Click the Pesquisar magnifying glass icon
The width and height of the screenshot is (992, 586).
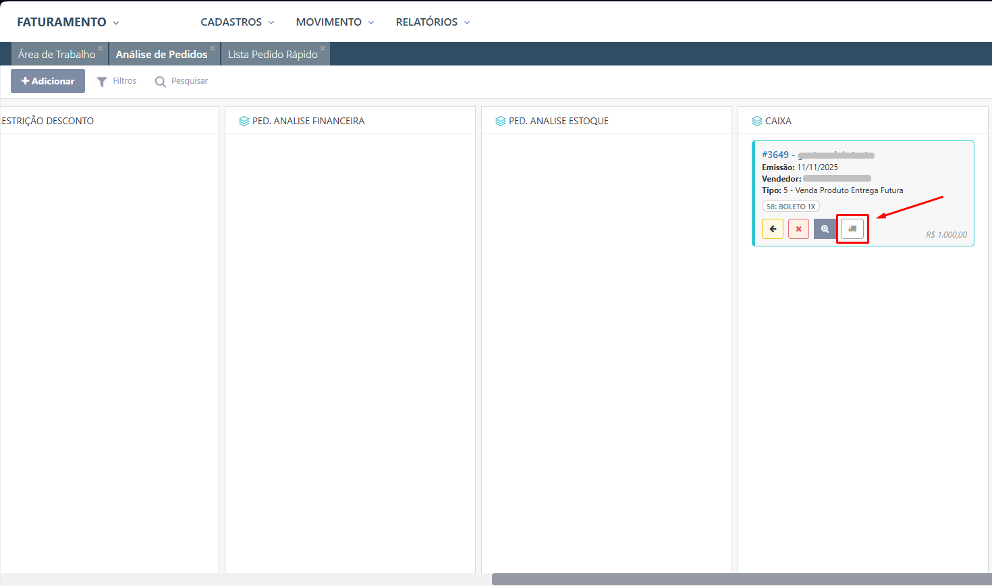click(x=160, y=82)
